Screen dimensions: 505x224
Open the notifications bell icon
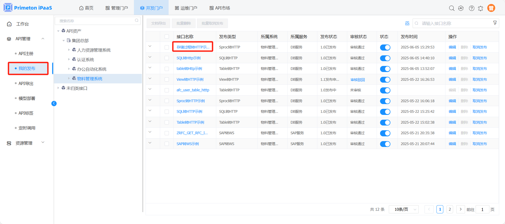point(480,8)
